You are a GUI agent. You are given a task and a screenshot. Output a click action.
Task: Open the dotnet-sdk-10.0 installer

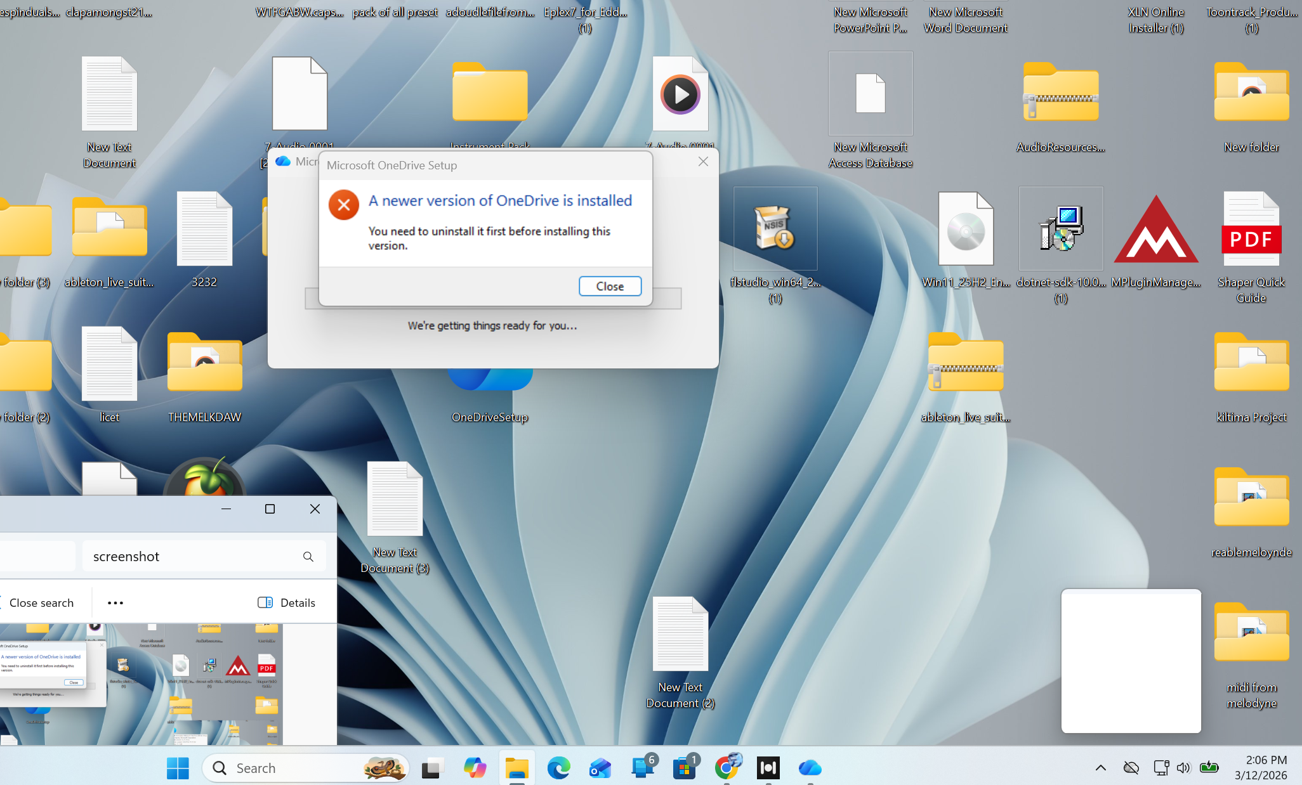click(1060, 228)
